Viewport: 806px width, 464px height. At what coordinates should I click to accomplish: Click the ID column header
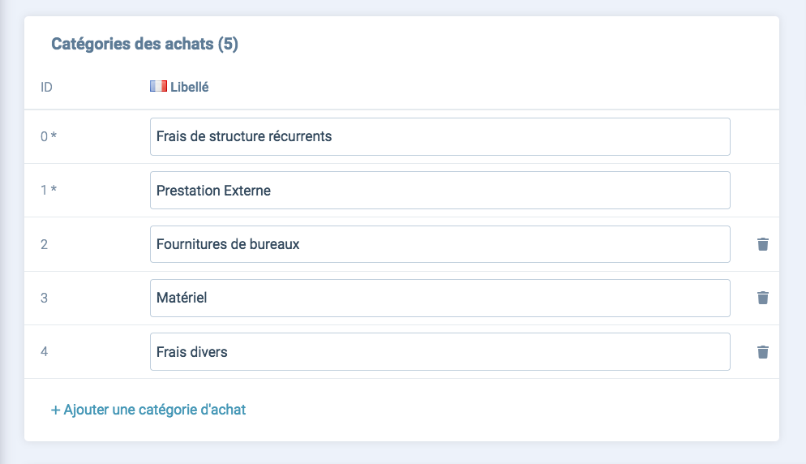46,87
